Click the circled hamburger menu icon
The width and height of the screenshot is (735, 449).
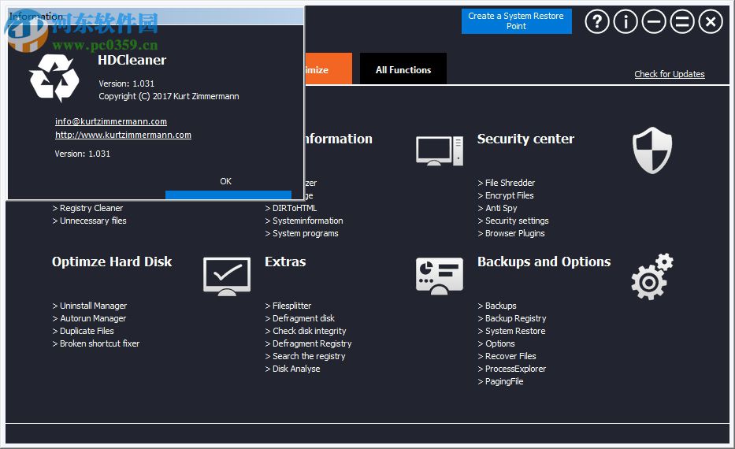pos(682,21)
